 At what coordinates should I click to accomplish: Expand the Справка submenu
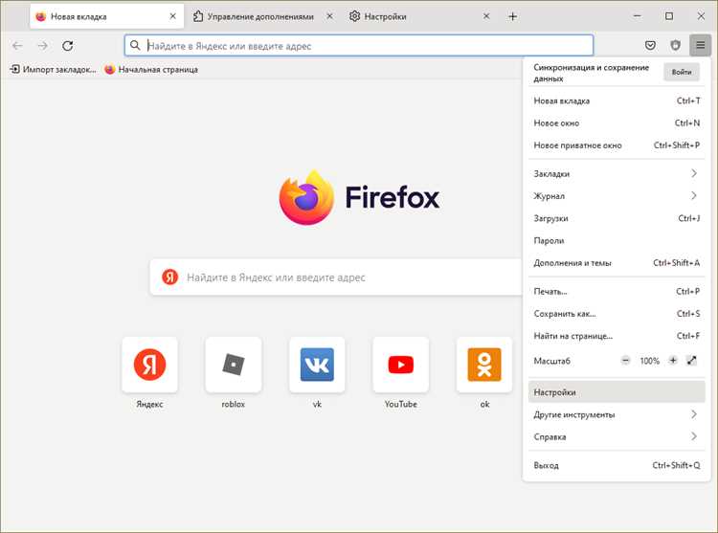pyautogui.click(x=617, y=437)
